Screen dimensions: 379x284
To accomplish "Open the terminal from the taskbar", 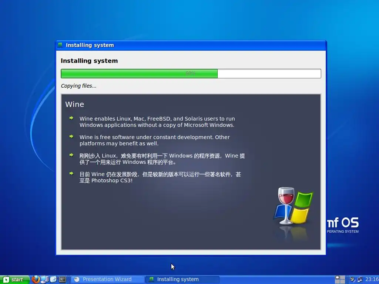I will [63, 280].
